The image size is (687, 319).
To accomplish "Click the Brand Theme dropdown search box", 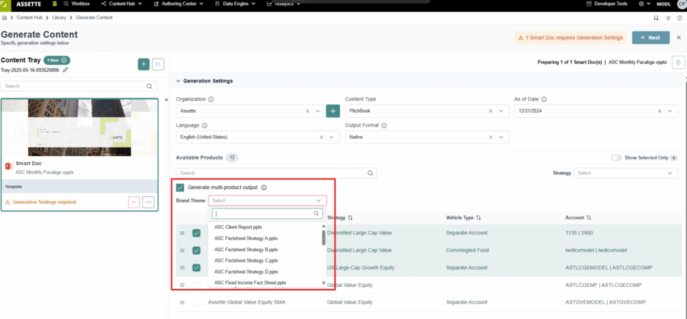I will [267, 214].
